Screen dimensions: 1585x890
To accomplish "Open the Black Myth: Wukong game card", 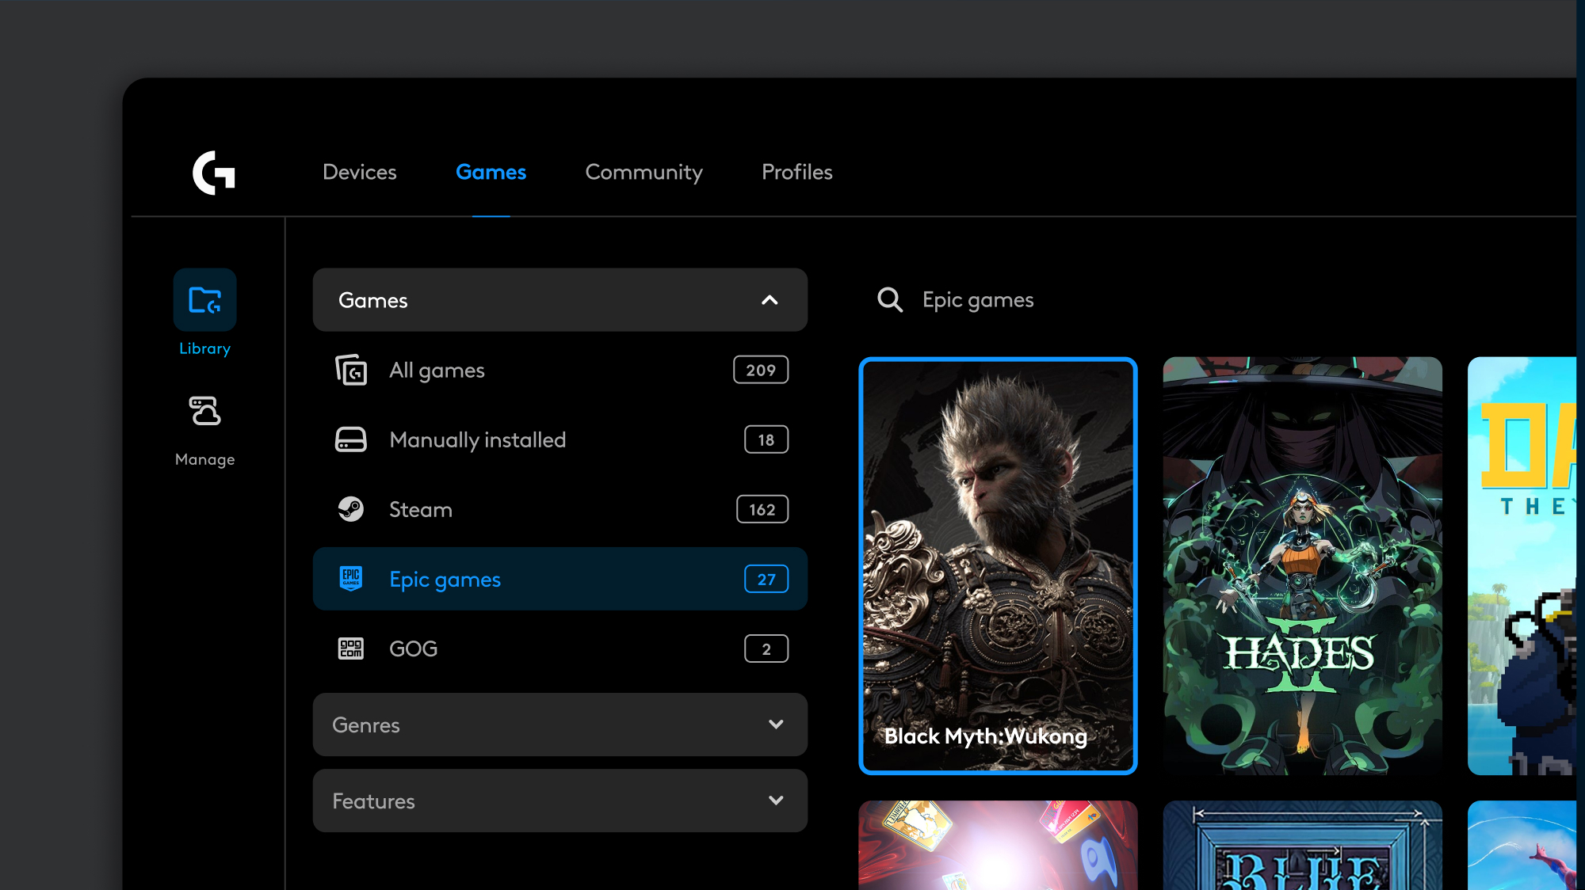I will click(x=998, y=566).
